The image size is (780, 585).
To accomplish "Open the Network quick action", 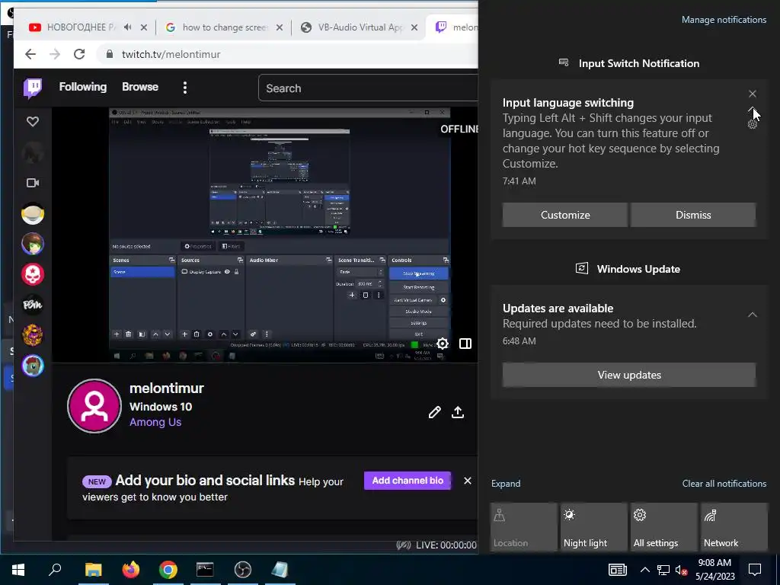I will click(734, 527).
